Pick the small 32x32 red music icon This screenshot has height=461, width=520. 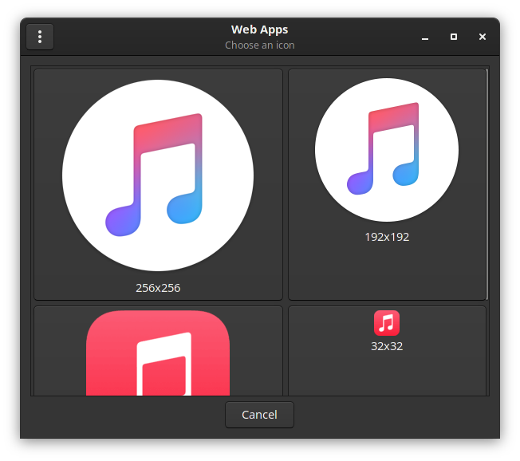coord(387,323)
